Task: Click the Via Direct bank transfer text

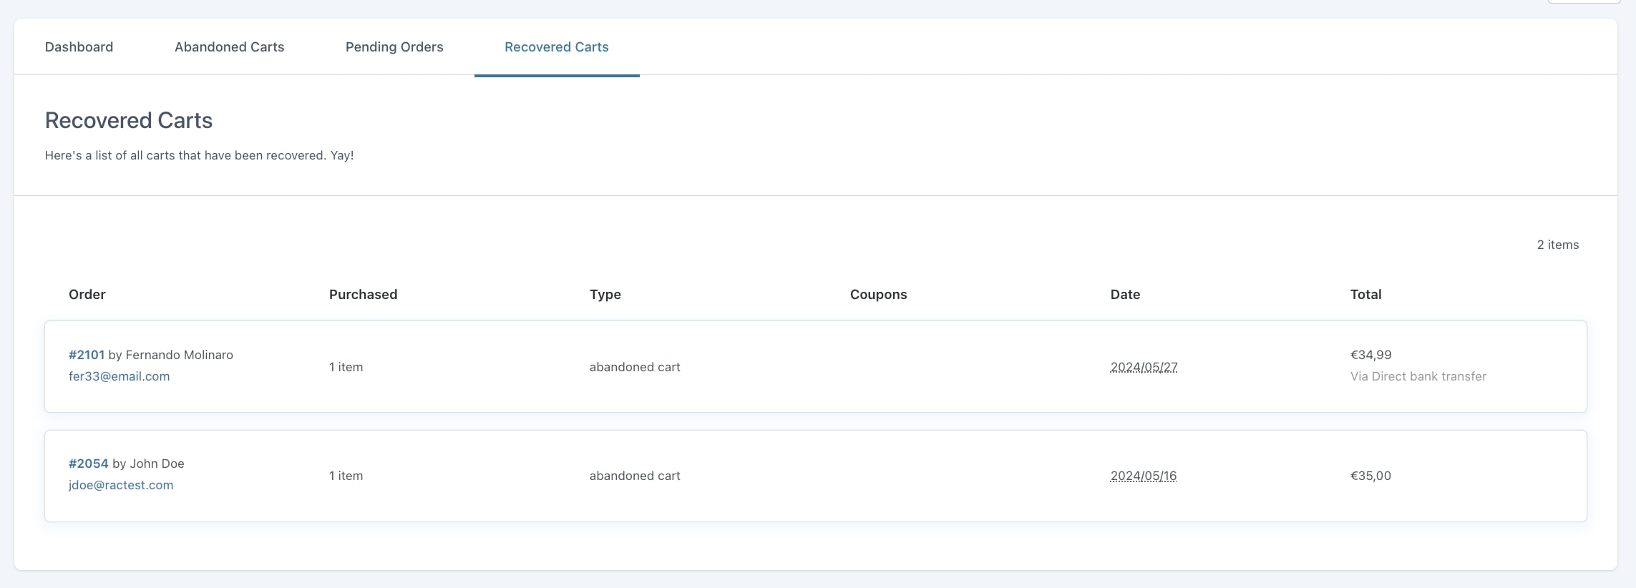Action: (x=1418, y=376)
